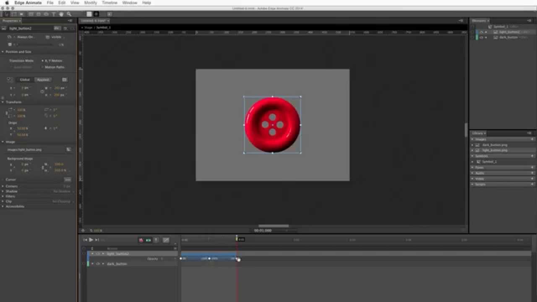
Task: Open the Always On display dropdown
Action: (26, 37)
